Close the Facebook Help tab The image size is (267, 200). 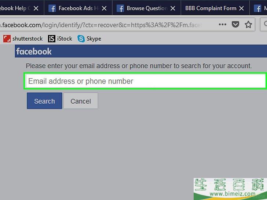click(36, 8)
